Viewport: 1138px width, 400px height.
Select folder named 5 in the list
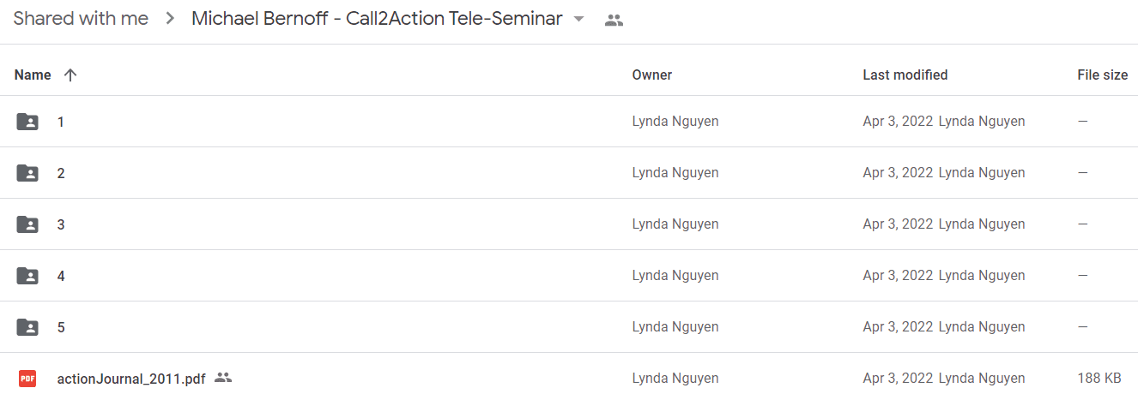[61, 327]
